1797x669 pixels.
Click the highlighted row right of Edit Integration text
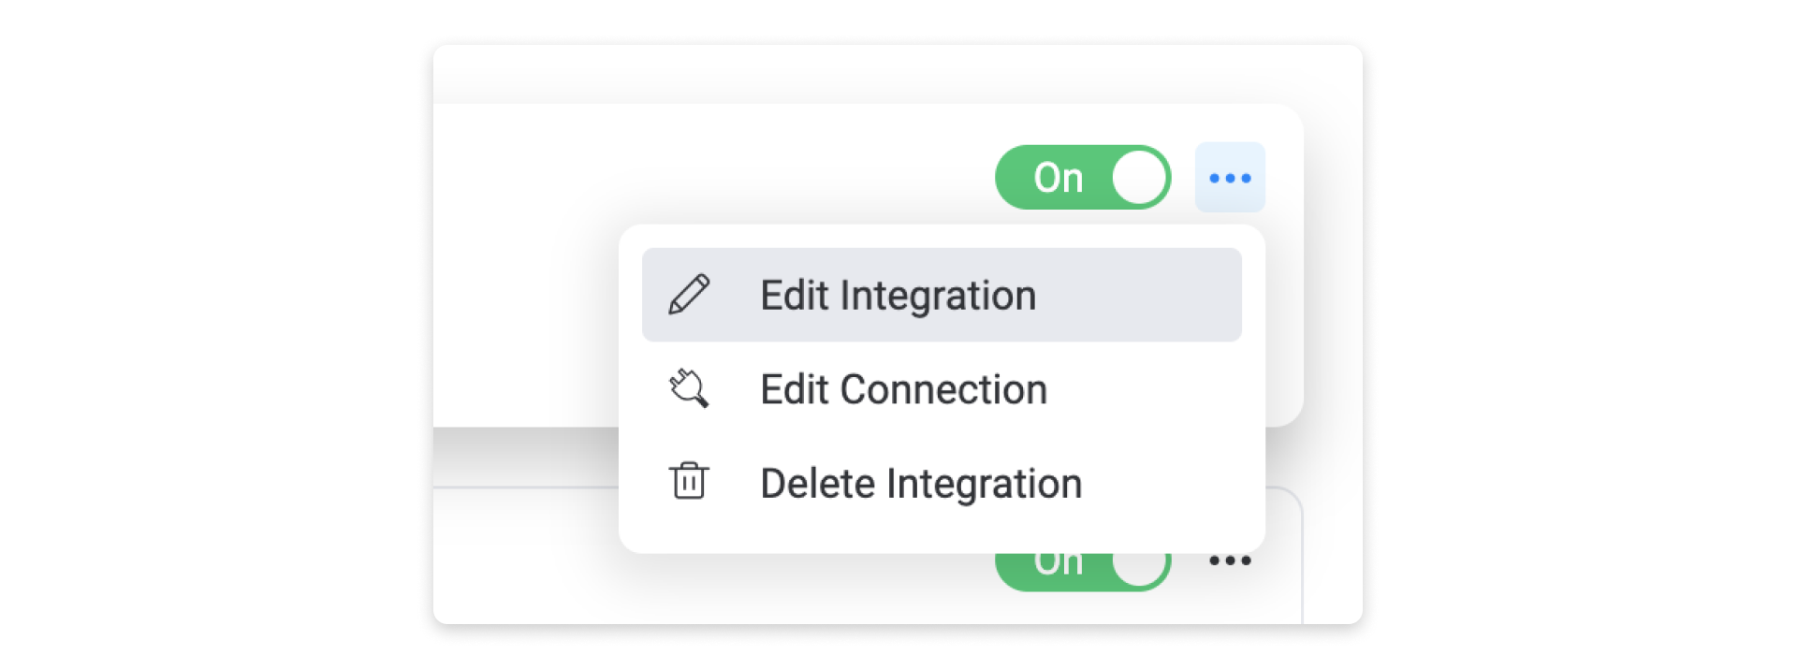(1137, 295)
